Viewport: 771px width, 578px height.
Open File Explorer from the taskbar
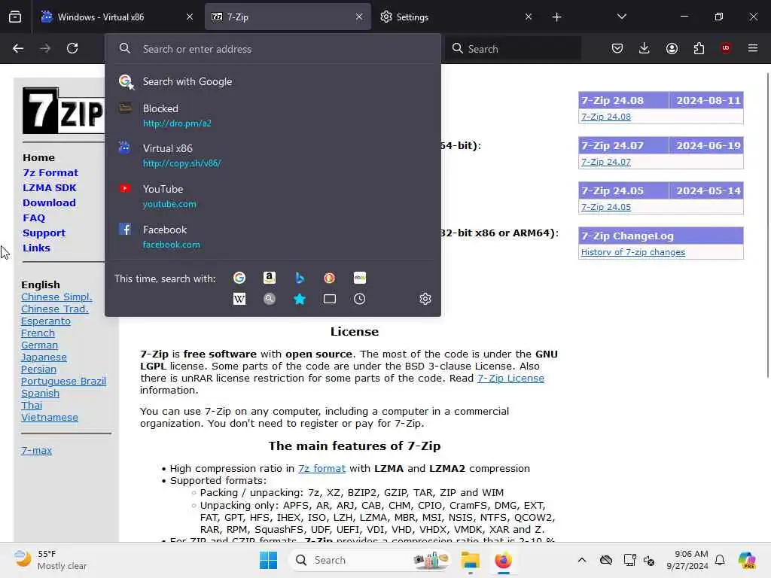(x=470, y=560)
